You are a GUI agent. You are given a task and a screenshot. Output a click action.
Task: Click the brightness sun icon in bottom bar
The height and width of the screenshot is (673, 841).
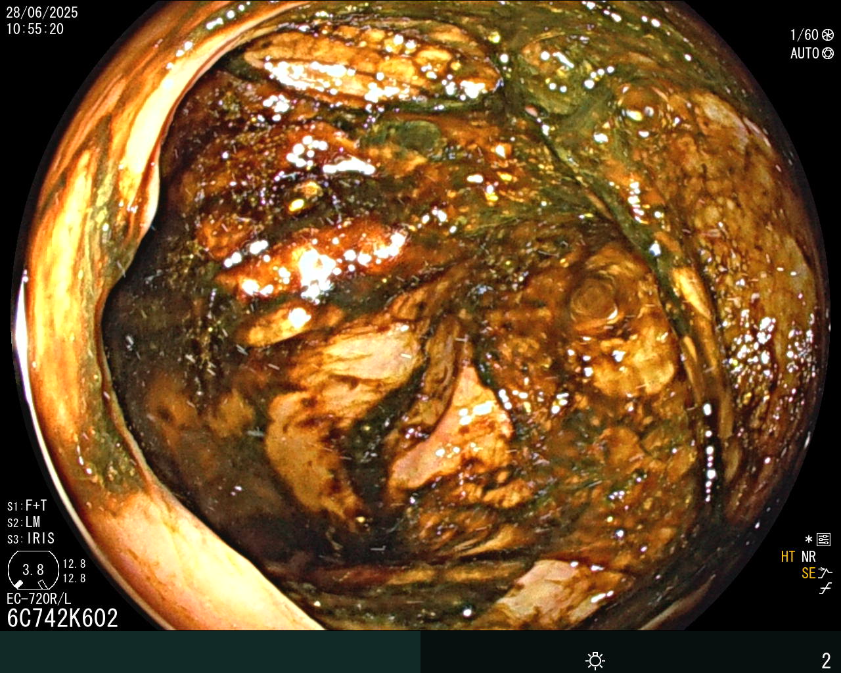click(x=595, y=660)
